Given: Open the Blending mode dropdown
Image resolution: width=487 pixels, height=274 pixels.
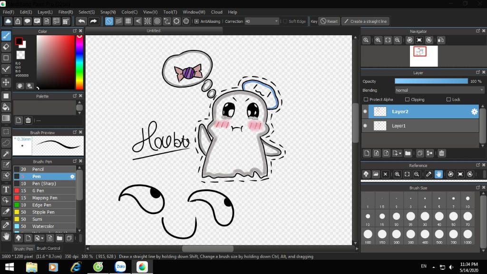Looking at the screenshot, I should pyautogui.click(x=439, y=90).
